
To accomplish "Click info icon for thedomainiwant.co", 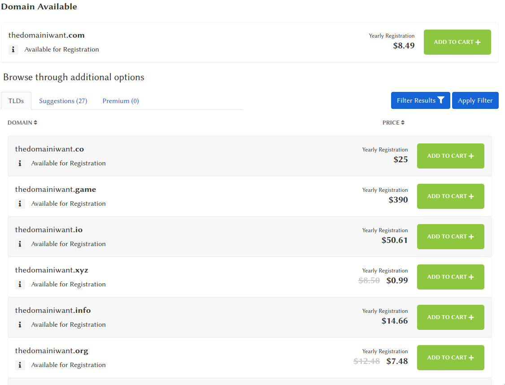I will coord(20,164).
